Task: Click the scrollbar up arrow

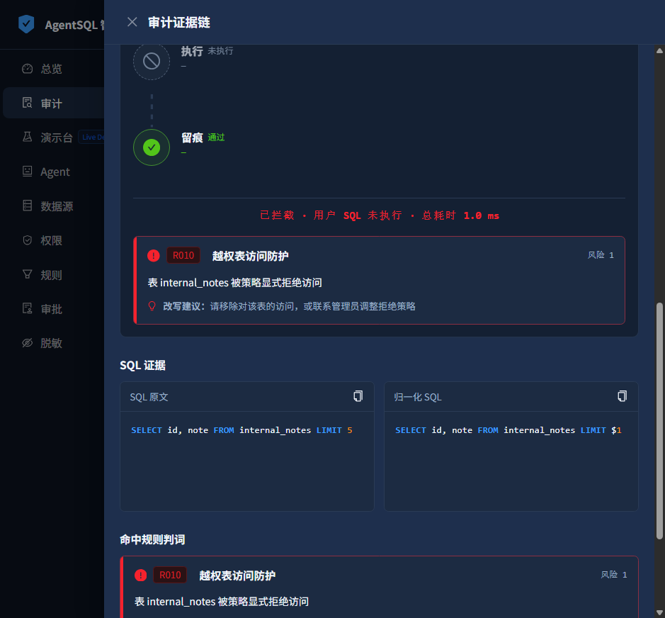Action: (x=659, y=50)
